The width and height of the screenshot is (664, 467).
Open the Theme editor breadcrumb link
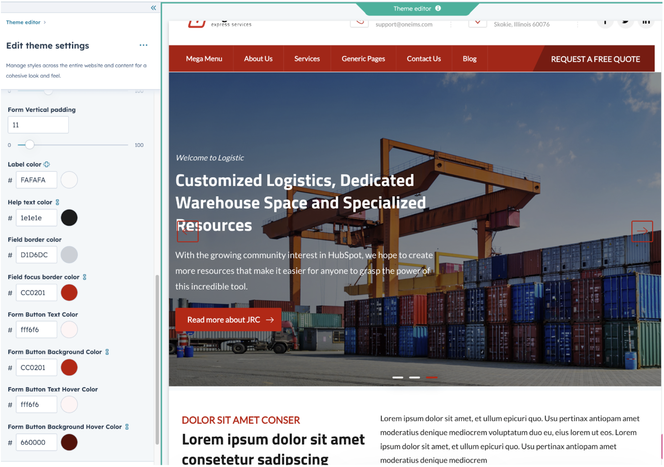[23, 22]
